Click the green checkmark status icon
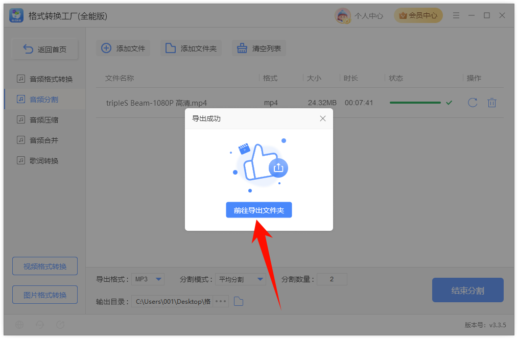This screenshot has width=518, height=339. pyautogui.click(x=449, y=103)
